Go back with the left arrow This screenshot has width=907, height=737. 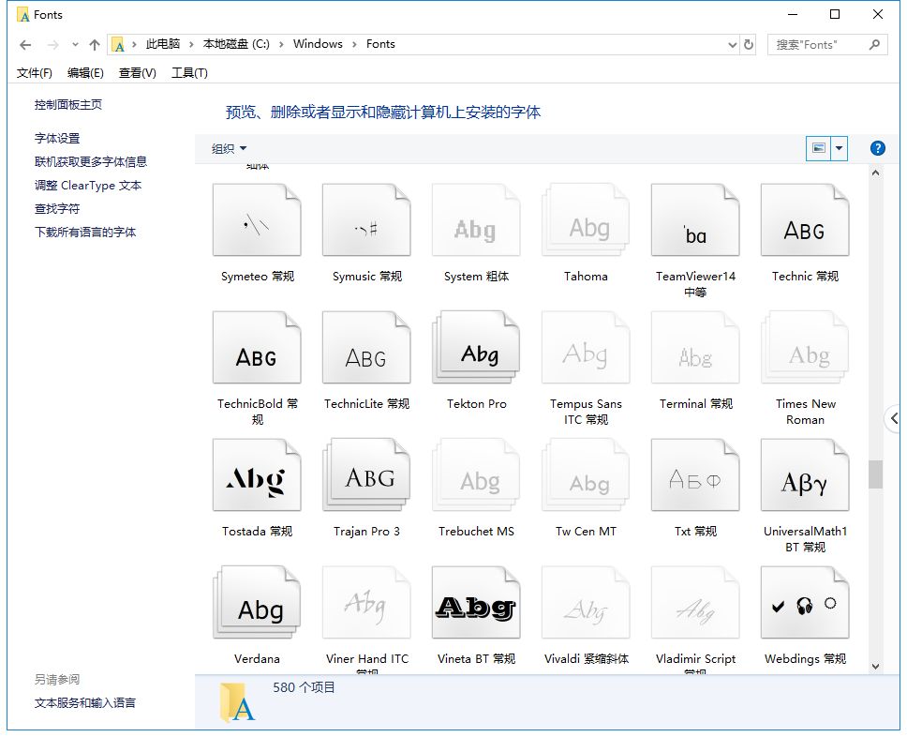click(x=25, y=45)
